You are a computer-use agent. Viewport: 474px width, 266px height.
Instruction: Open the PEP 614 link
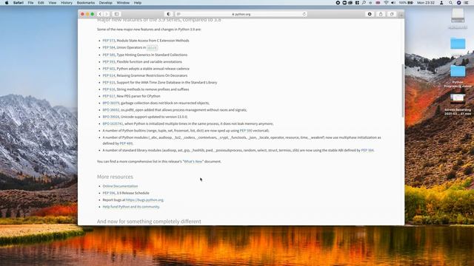[x=109, y=75]
